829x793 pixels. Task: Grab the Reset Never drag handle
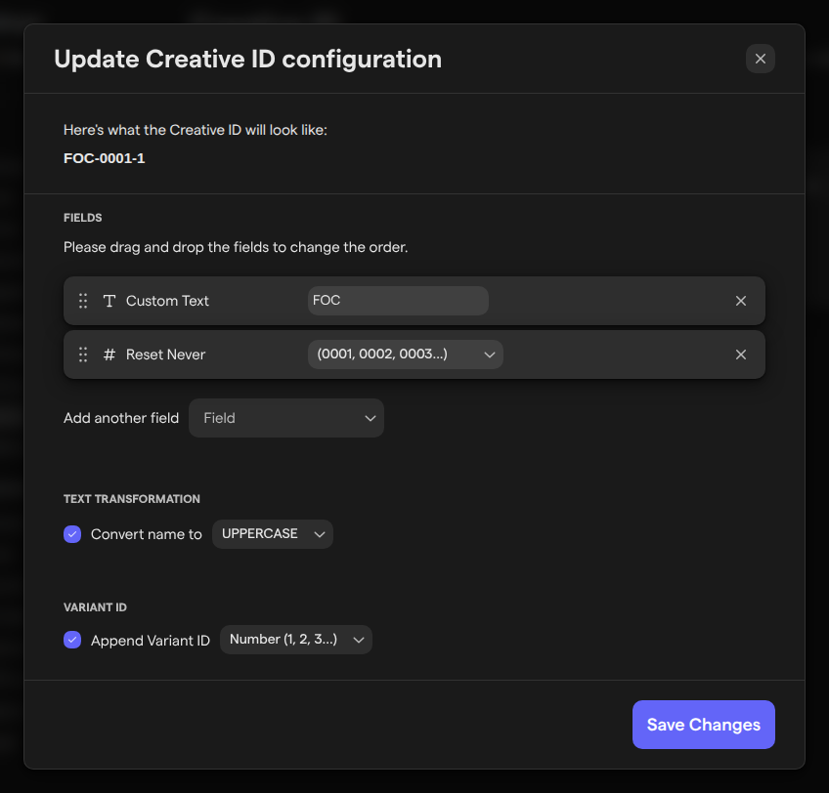83,355
